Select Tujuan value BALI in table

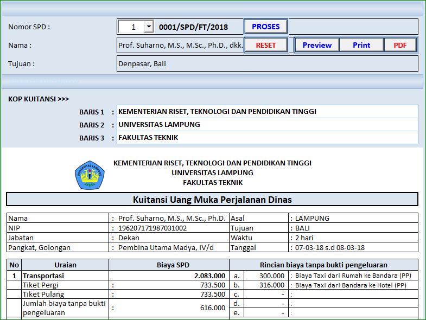302,228
